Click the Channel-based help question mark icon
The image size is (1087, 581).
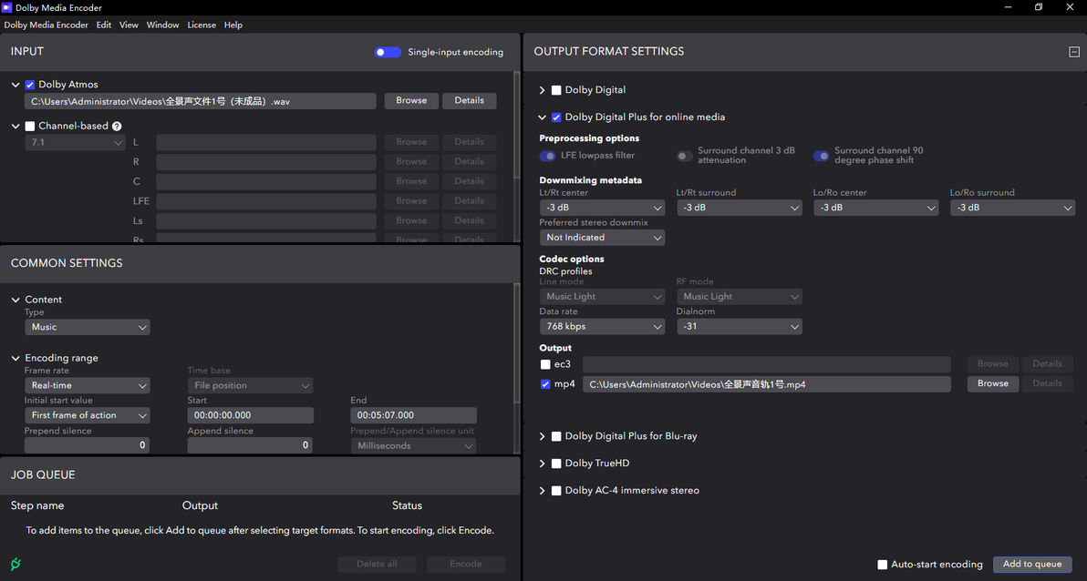pyautogui.click(x=117, y=126)
